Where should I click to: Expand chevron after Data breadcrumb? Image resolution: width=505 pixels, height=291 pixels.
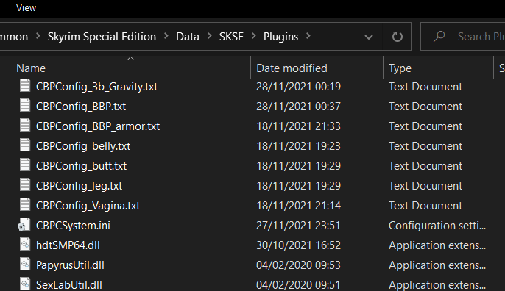209,36
